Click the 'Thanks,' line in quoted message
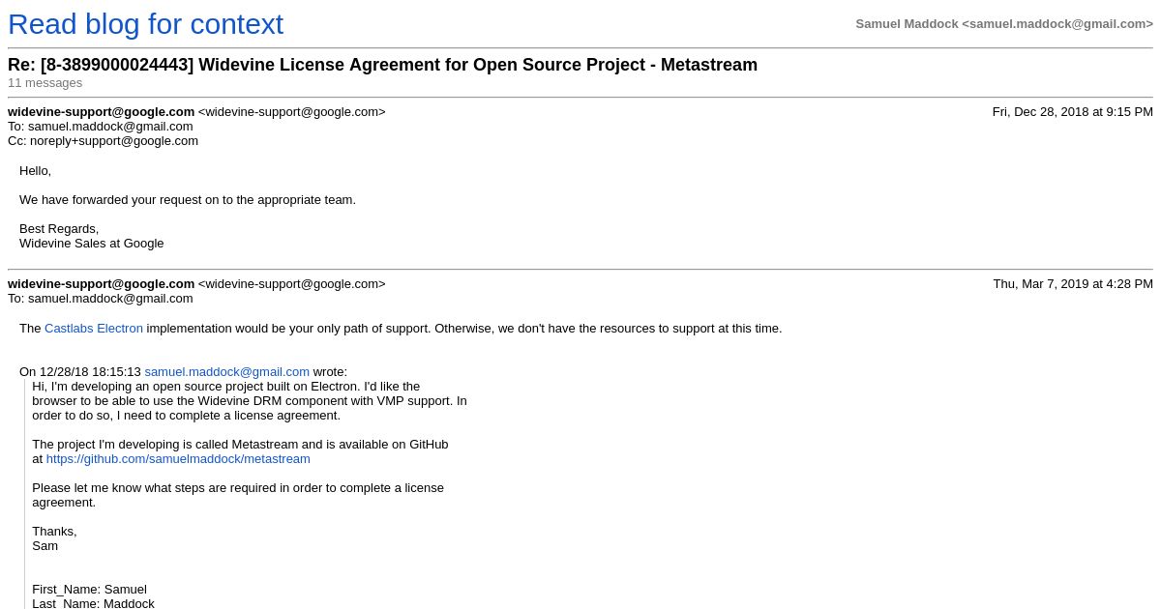The image size is (1161, 609). (54, 531)
